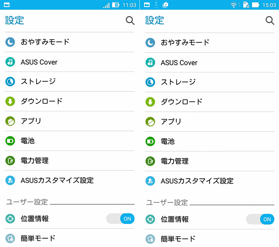Tap ASUSカスタマイズ設定 text on left screen

[x=57, y=180]
